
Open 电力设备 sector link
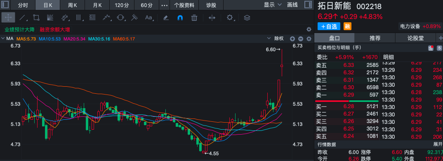[410, 26]
